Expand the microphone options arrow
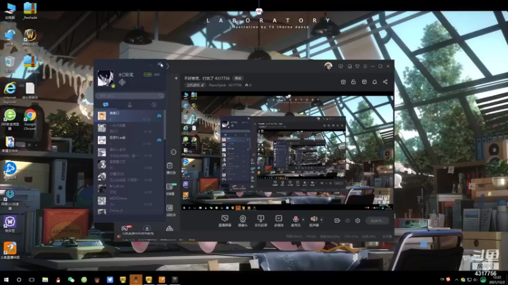The height and width of the screenshot is (285, 508). [x=304, y=220]
